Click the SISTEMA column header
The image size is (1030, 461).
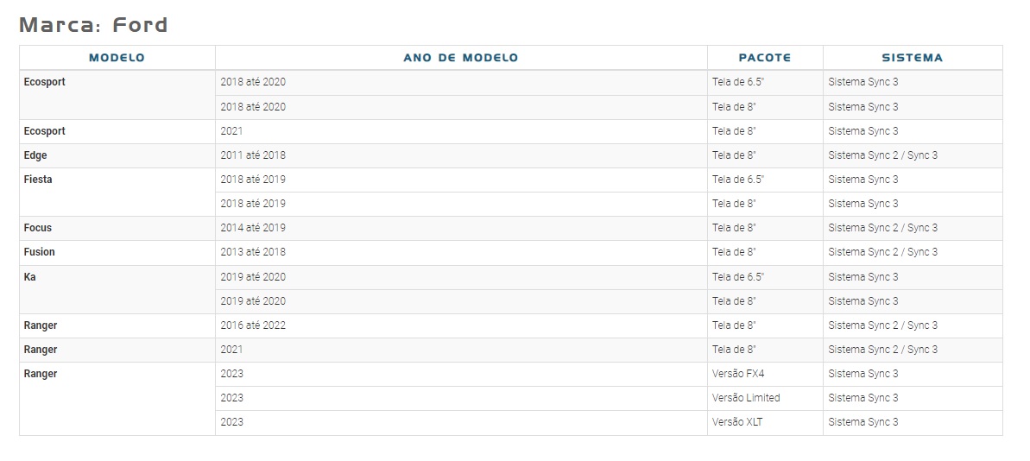click(913, 58)
